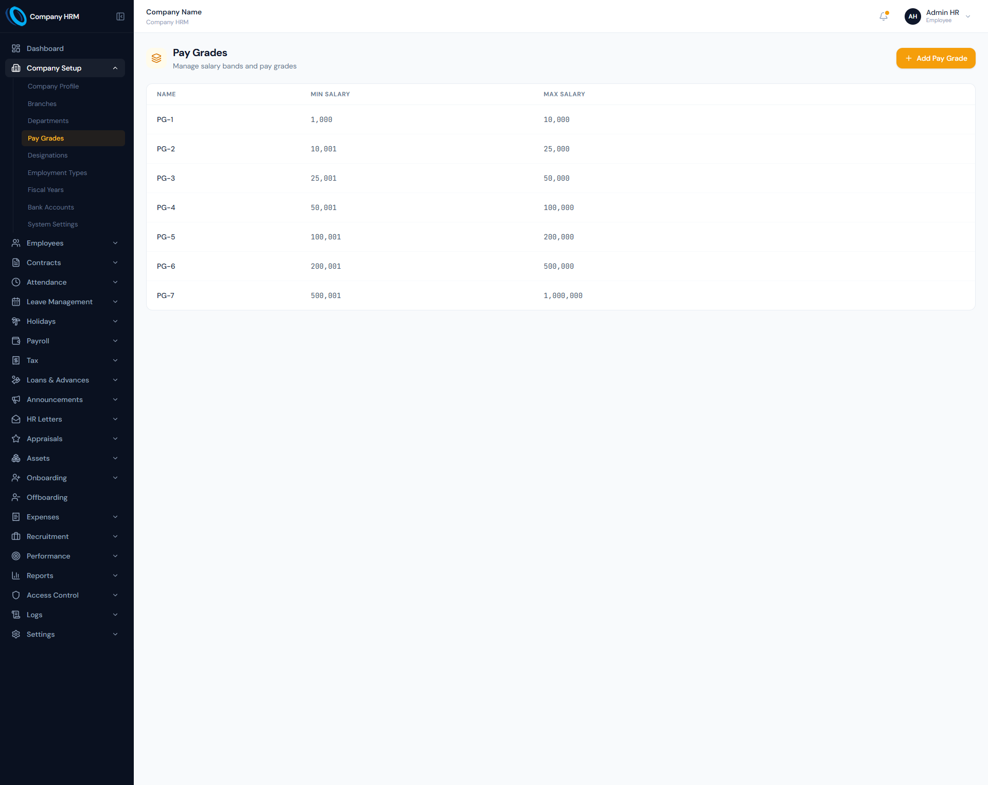Click the Tax receipt icon
The image size is (988, 785).
point(16,360)
